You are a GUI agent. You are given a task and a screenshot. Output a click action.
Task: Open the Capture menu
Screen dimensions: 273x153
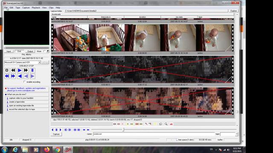(26, 8)
